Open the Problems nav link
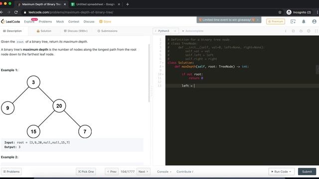 click(x=45, y=21)
